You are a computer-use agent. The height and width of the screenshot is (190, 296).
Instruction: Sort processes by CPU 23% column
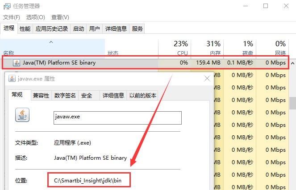(175, 47)
